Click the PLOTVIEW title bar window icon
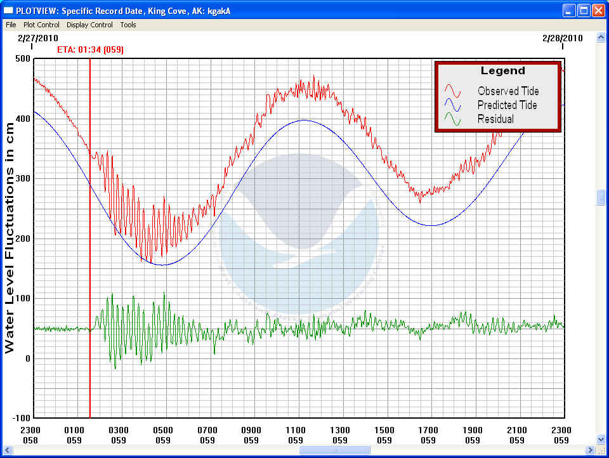Screen dimensions: 609x458 (x=8, y=11)
